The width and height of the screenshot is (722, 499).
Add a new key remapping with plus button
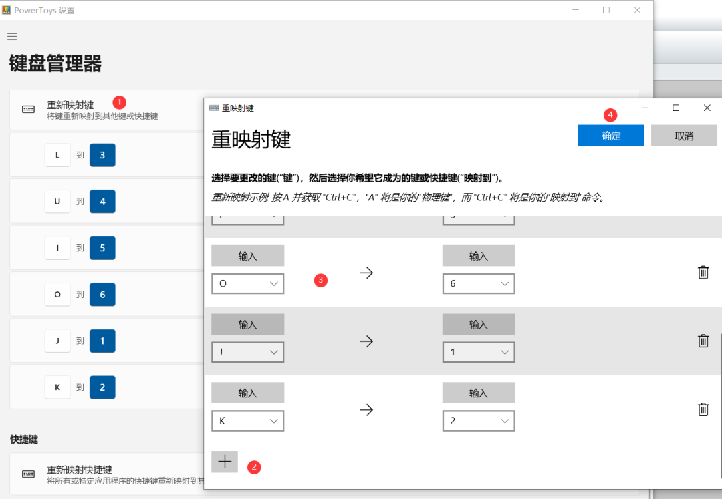tap(224, 461)
